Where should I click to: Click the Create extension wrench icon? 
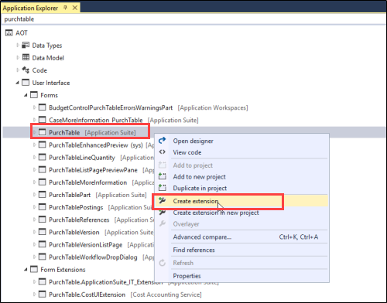162,200
